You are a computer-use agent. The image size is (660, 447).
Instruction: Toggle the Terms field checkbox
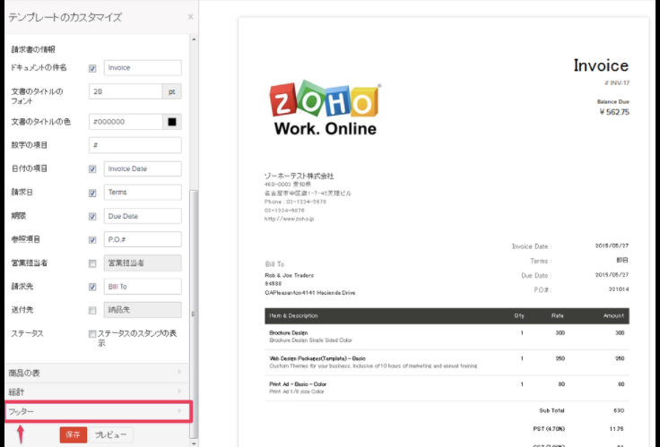point(92,193)
